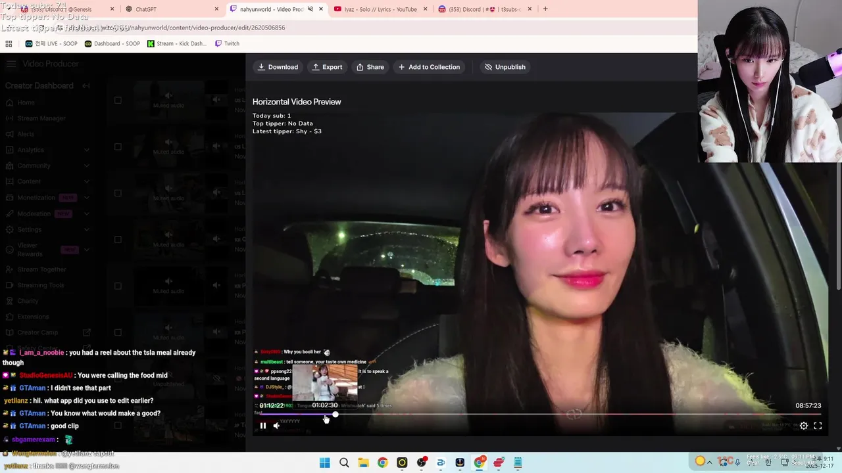The height and width of the screenshot is (473, 842).
Task: Open OBS Studio from the taskbar
Action: pos(421,462)
